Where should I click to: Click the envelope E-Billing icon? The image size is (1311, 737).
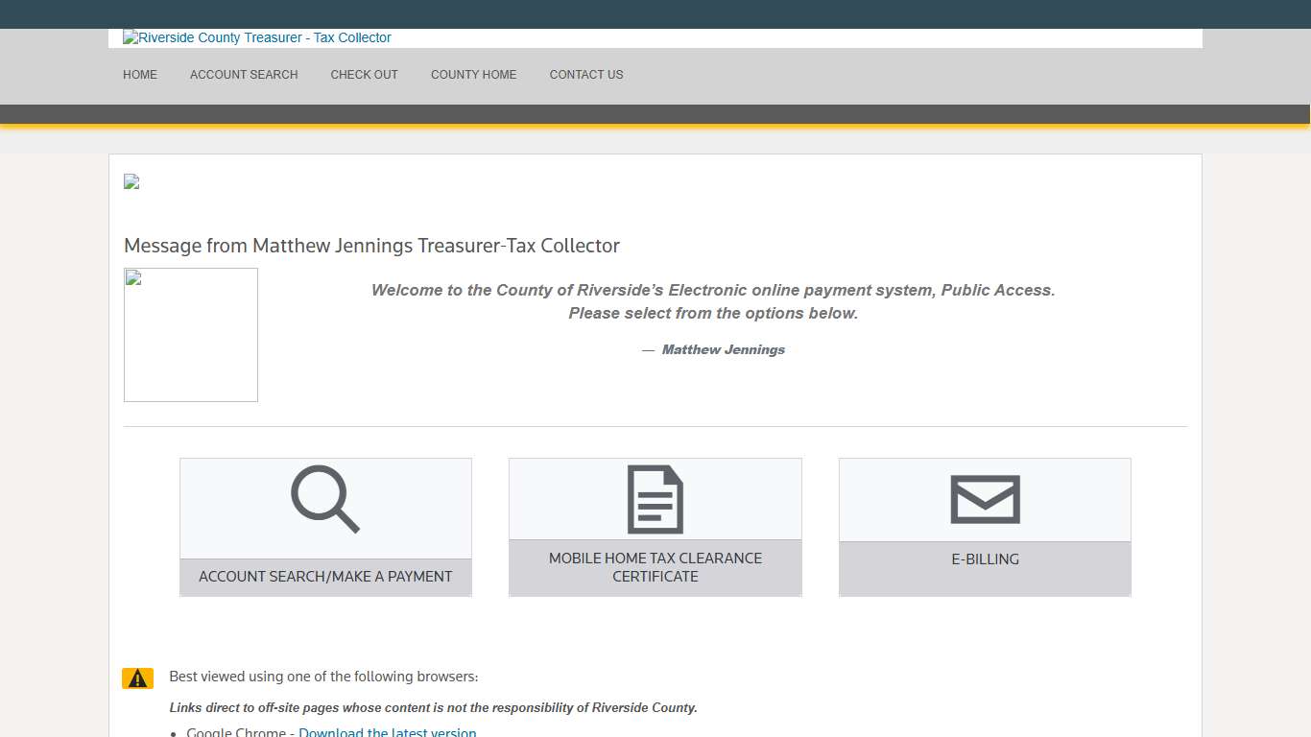tap(985, 499)
